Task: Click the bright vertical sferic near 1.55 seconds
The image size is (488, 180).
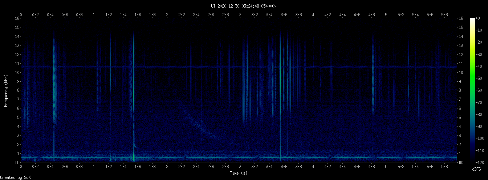Action: pos(134,90)
